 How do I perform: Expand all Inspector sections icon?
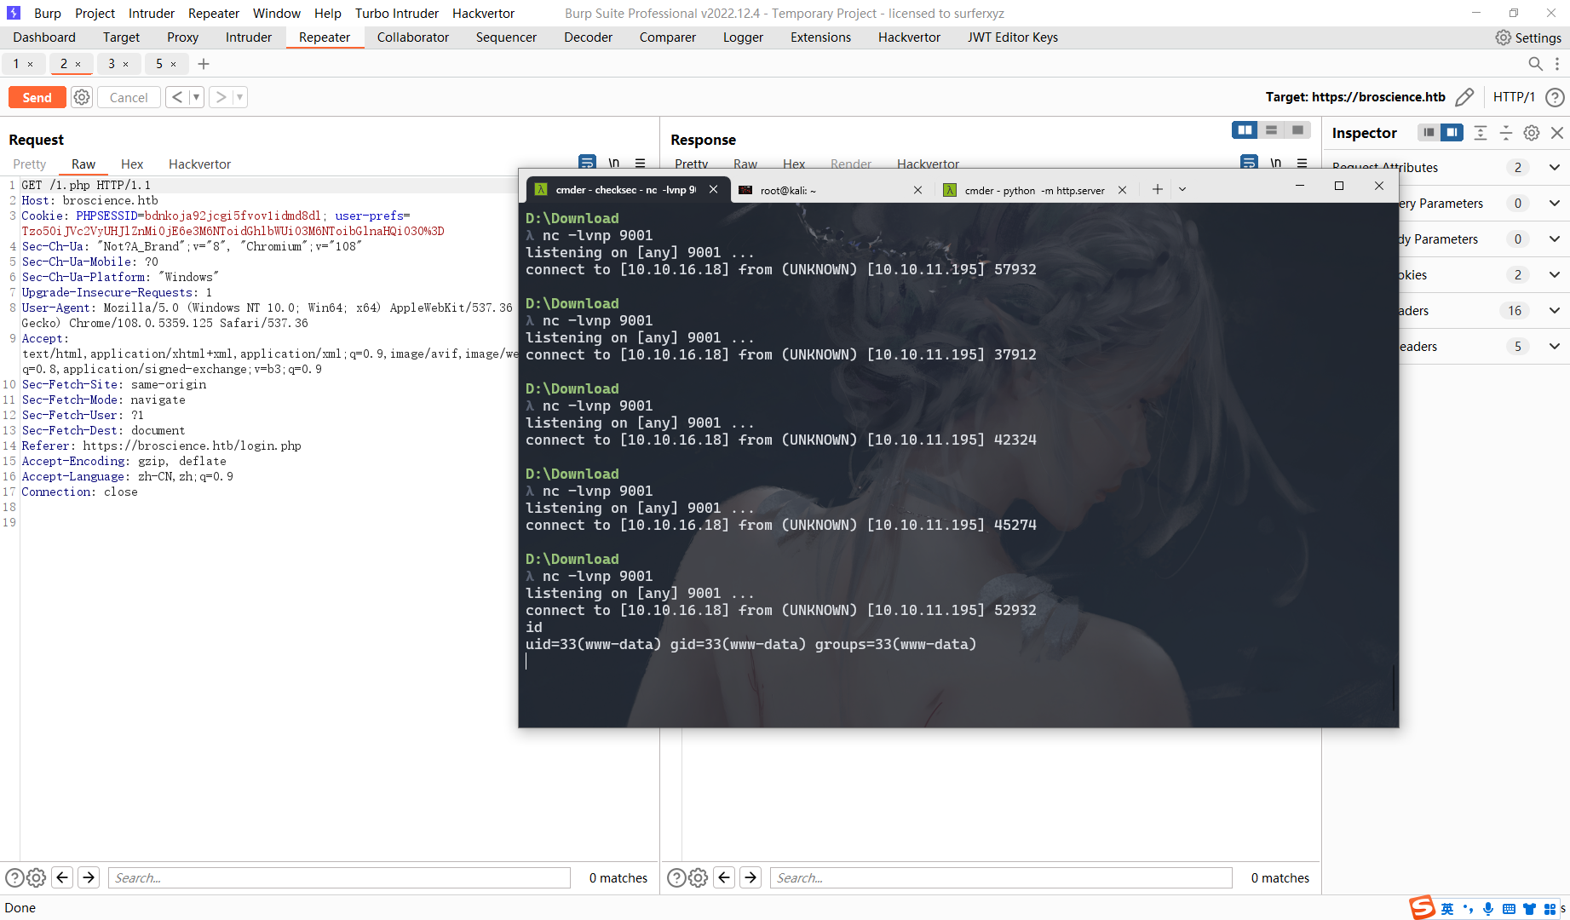1481,133
